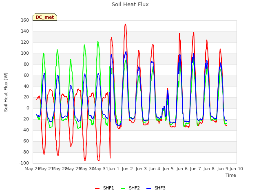Click the Jun 4 x-axis label
Image resolution: width=261 pixels, height=196 pixels.
click(155, 169)
